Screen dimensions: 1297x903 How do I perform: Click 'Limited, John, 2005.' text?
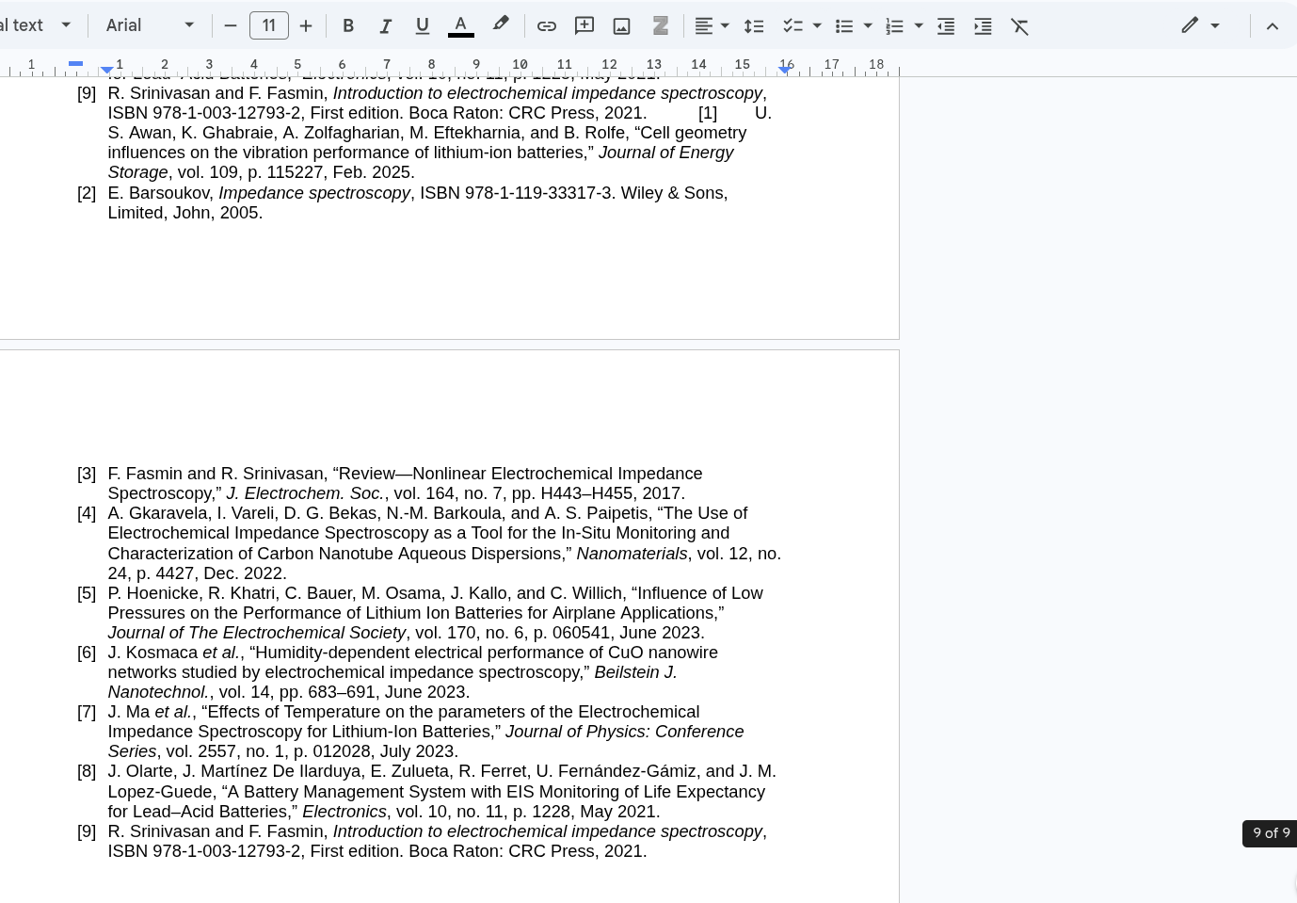click(184, 213)
